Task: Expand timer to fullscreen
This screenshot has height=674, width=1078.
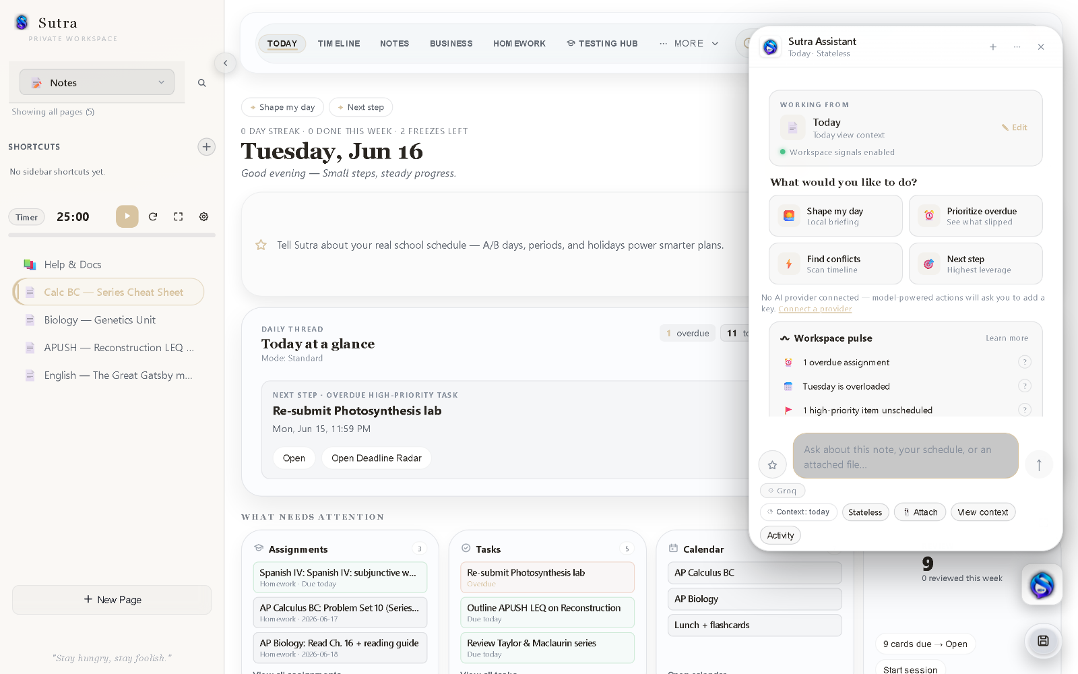Action: coord(179,216)
